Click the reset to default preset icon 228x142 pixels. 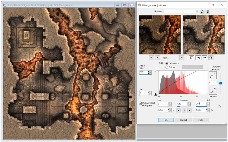202,11
